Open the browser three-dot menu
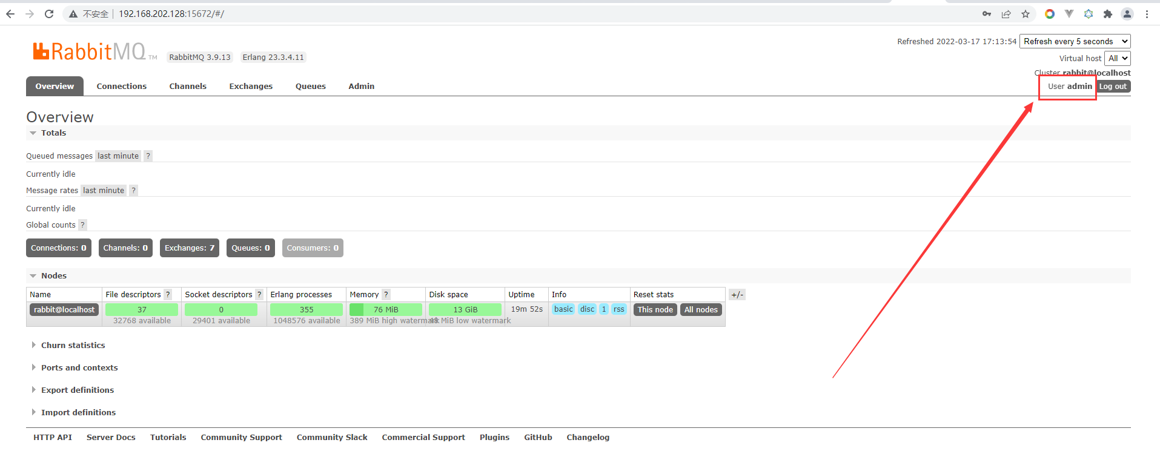 (x=1147, y=14)
